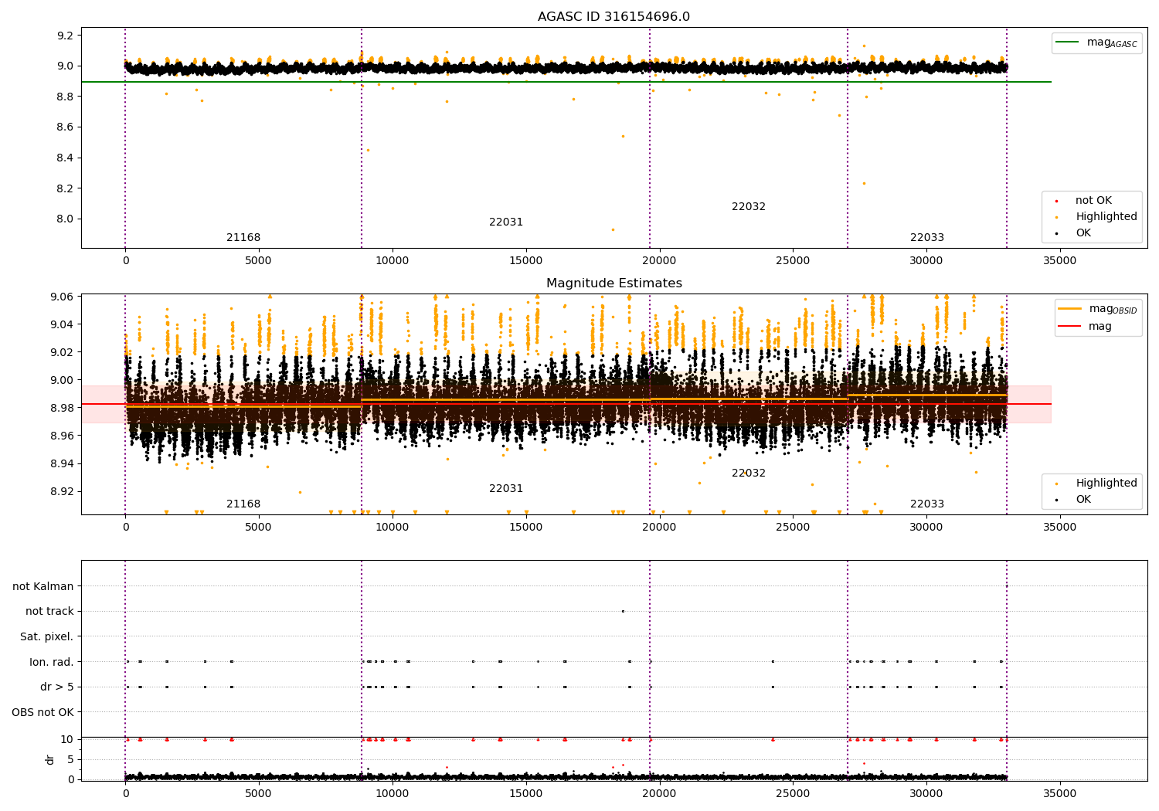Image resolution: width=1159 pixels, height=811 pixels.
Task: Select the mag AGASC legend entry
Action: click(1096, 42)
